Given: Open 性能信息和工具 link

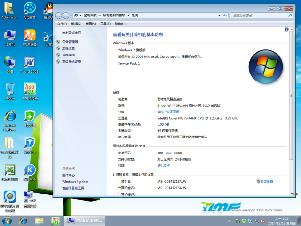Looking at the screenshot, I should coord(73,188).
